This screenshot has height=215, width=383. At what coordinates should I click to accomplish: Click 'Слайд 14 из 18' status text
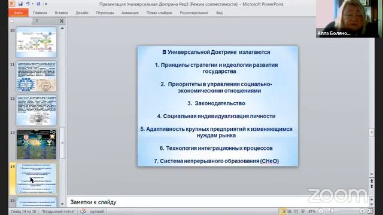(x=23, y=211)
